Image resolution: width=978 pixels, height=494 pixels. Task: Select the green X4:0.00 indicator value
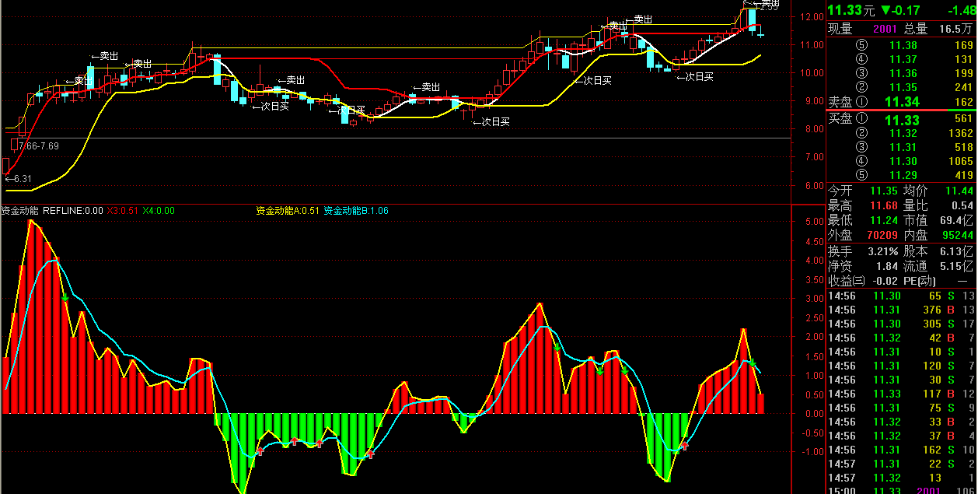click(x=159, y=210)
